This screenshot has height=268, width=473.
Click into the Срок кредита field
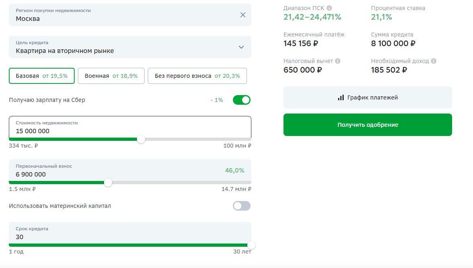pyautogui.click(x=120, y=237)
